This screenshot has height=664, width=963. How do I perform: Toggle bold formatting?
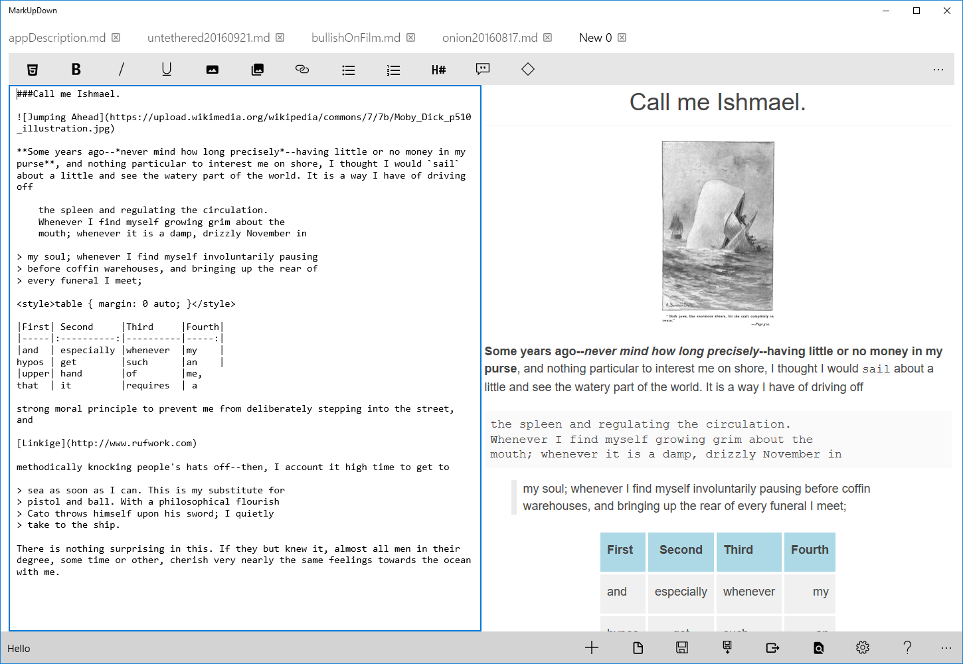pos(76,69)
